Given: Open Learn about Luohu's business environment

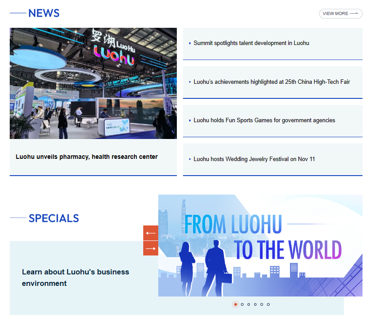Looking at the screenshot, I should click(x=76, y=278).
